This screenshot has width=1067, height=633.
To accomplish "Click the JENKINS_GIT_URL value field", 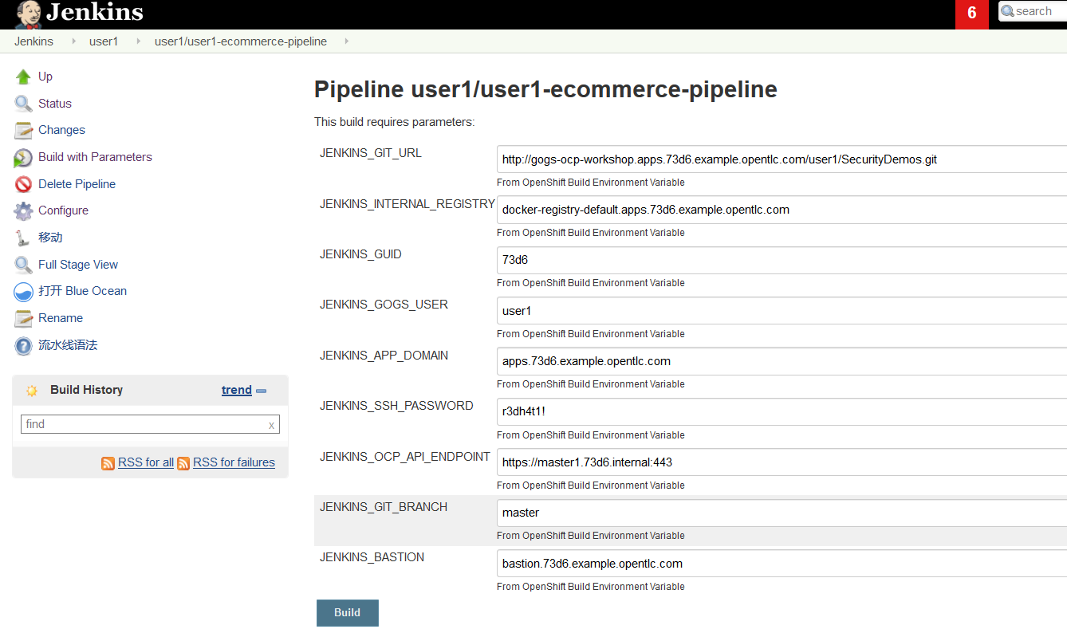I will coord(782,159).
